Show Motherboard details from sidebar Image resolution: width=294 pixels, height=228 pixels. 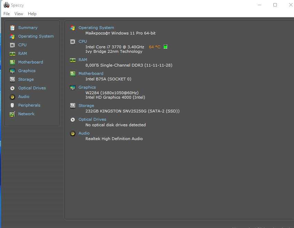[31, 62]
